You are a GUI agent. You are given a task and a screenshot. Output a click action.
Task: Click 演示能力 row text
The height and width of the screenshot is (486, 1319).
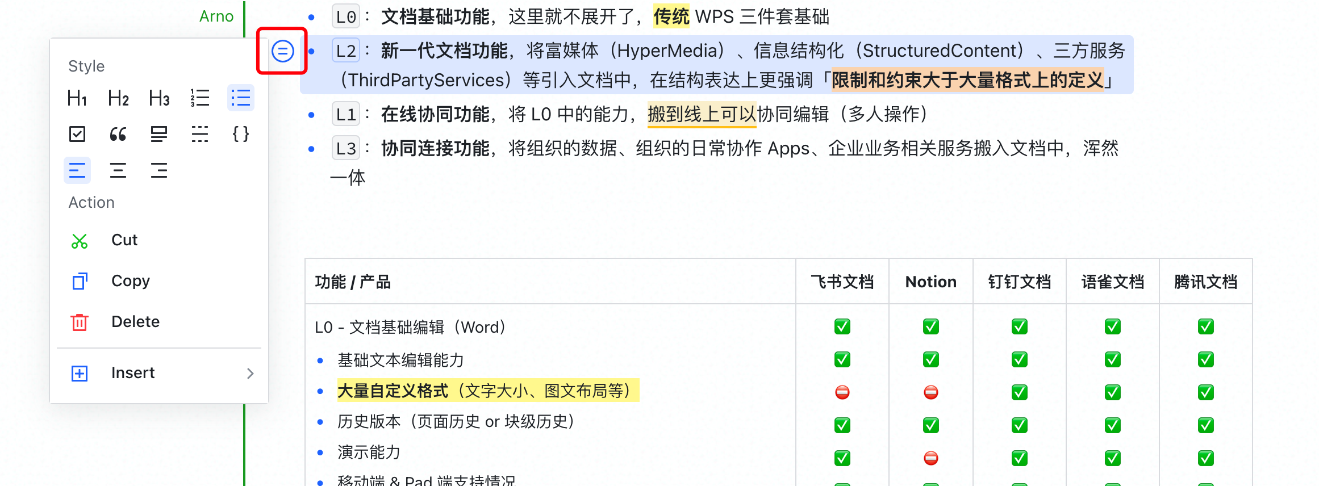(x=369, y=453)
